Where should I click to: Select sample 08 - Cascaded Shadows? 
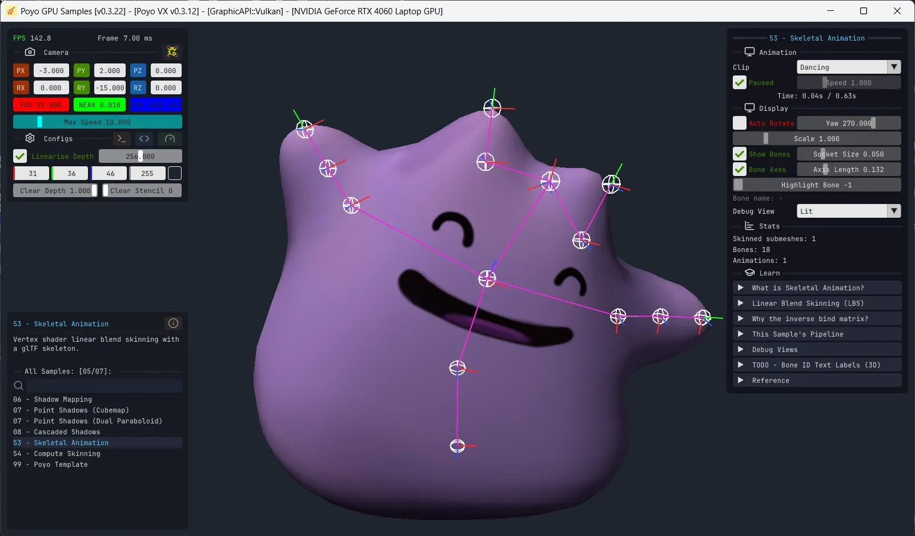coord(98,431)
